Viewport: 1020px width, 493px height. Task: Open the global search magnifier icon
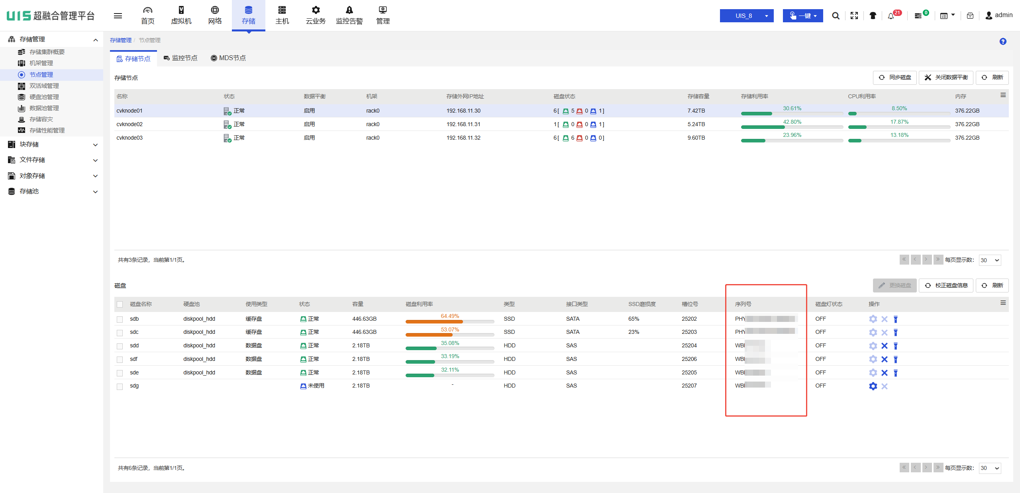836,16
